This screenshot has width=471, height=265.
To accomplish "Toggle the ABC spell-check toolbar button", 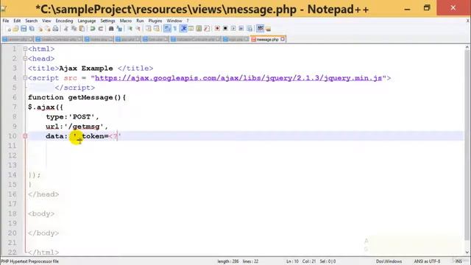I will pyautogui.click(x=260, y=29).
